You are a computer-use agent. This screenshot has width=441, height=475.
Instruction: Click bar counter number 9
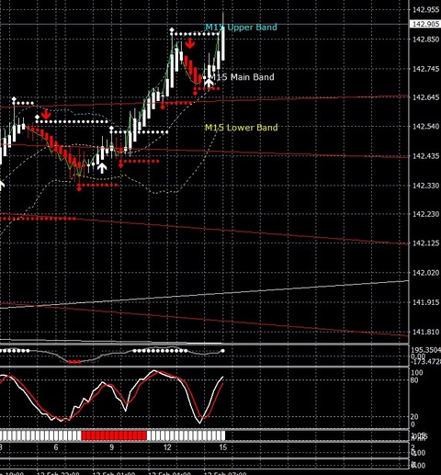pos(111,447)
